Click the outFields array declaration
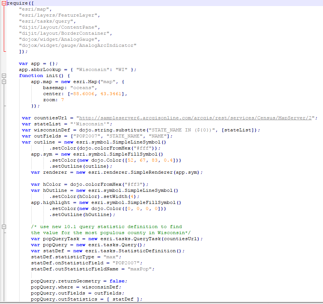 coord(97,136)
